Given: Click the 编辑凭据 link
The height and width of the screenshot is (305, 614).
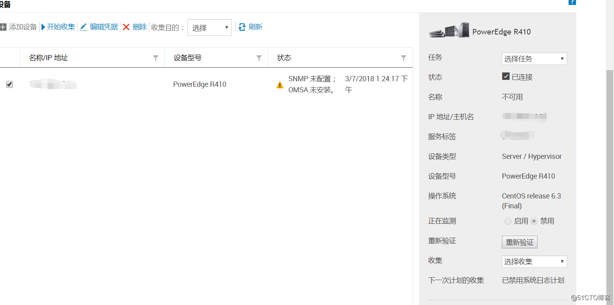Looking at the screenshot, I should [104, 27].
